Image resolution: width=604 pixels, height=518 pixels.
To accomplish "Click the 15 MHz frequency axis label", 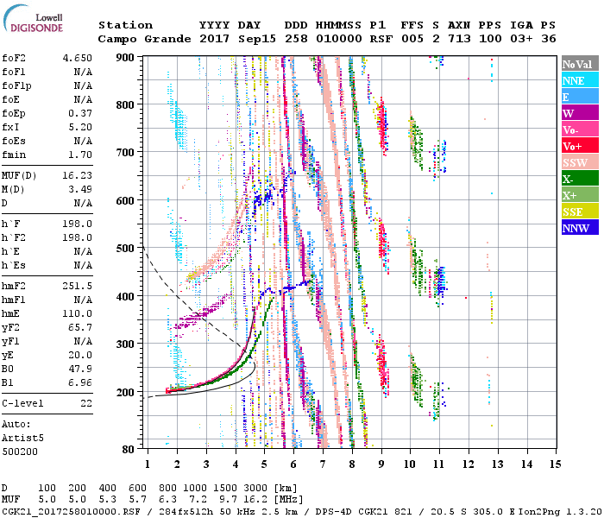I will point(555,464).
